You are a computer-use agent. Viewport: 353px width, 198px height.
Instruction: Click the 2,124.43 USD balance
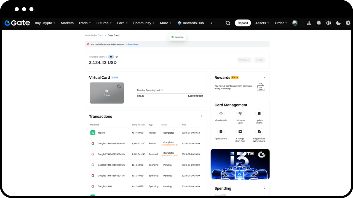tap(103, 62)
